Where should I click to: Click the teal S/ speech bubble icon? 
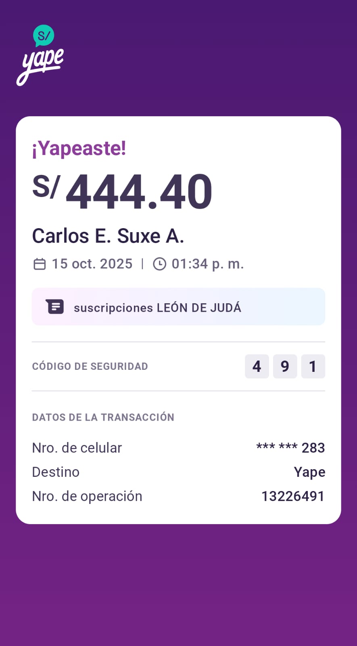(44, 36)
